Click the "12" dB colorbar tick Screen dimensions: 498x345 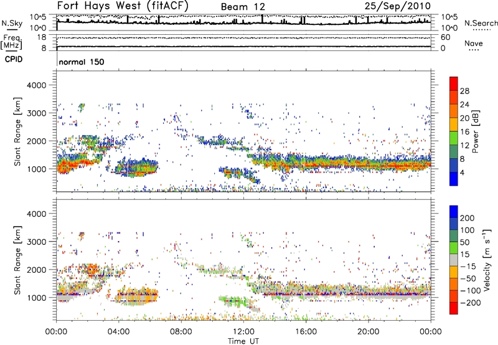click(x=464, y=146)
